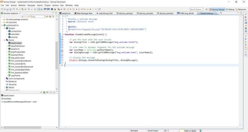Screen dimensions: 248x132
Task: Expand the baseDashboard form node
Action: [x=7, y=46]
